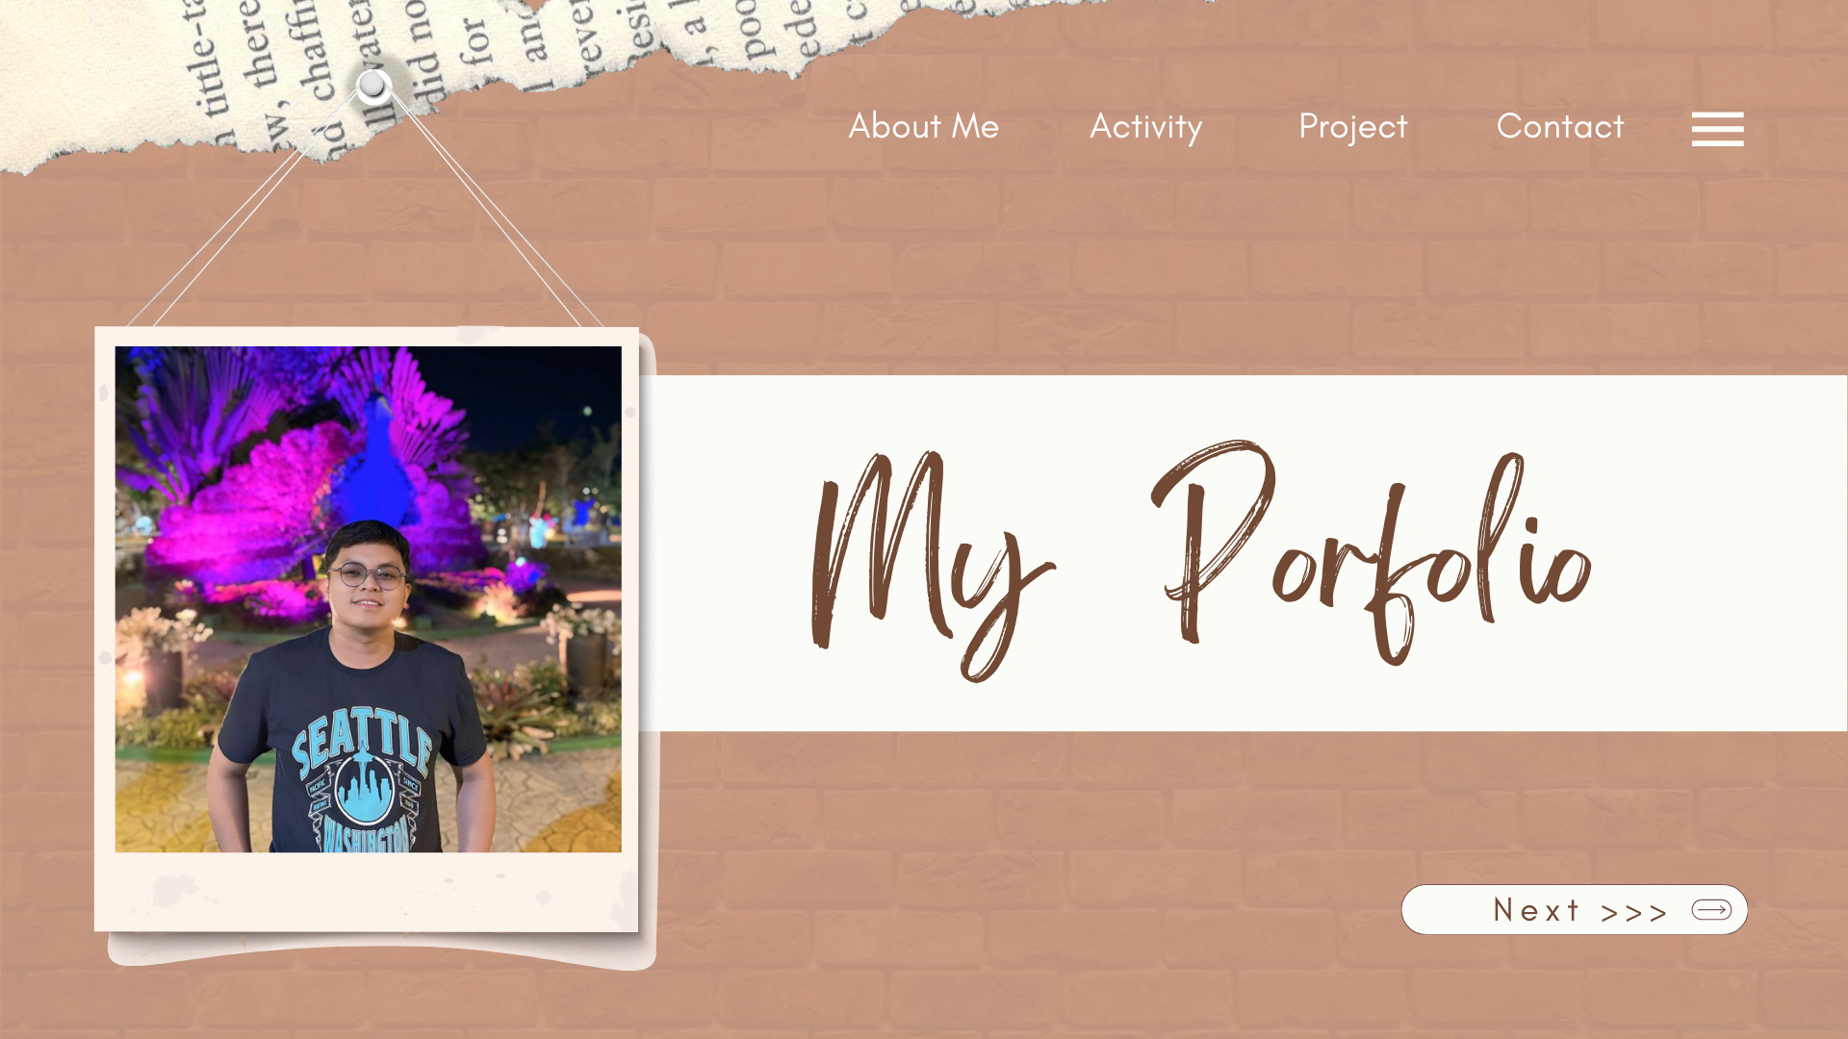The width and height of the screenshot is (1848, 1039).
Task: Click the arrow icon in the Next button
Action: pos(1711,909)
